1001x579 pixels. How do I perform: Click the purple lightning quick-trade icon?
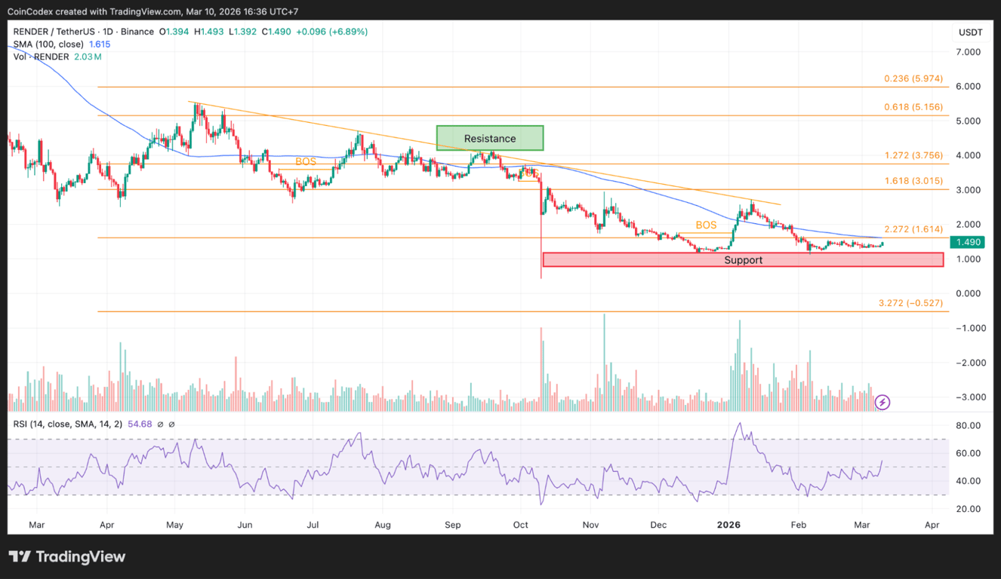[882, 403]
